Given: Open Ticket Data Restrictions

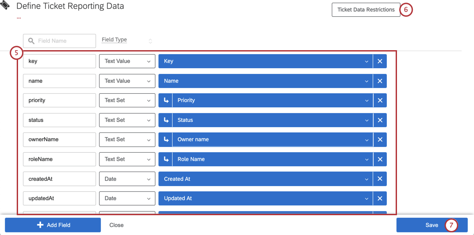Looking at the screenshot, I should click(x=366, y=10).
